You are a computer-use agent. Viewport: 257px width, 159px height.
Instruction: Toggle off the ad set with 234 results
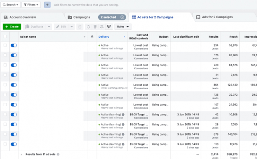(x=14, y=46)
